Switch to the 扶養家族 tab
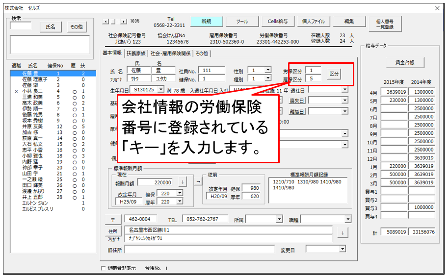 (136, 53)
